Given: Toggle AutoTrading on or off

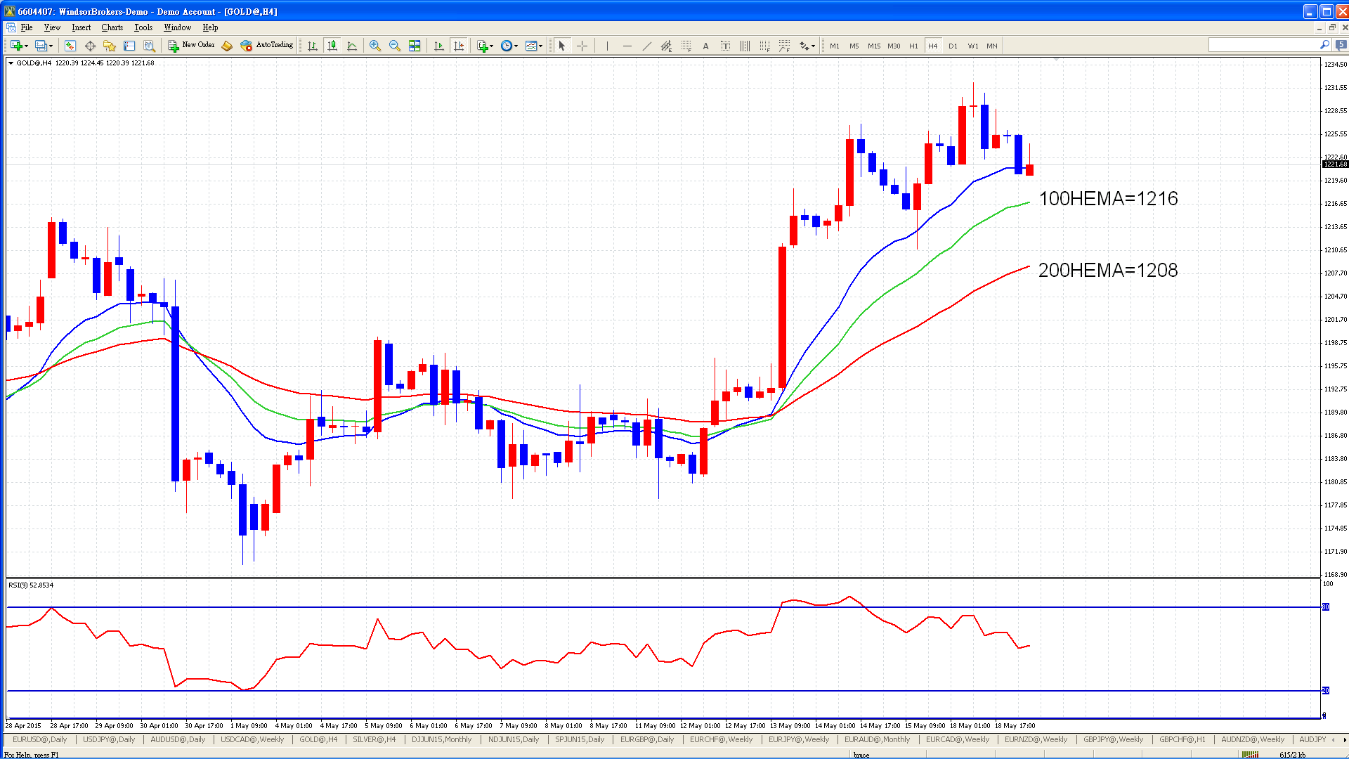Looking at the screenshot, I should pos(266,45).
